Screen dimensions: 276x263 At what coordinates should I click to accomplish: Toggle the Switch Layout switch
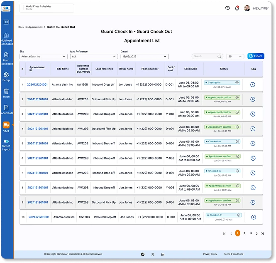coord(6,141)
